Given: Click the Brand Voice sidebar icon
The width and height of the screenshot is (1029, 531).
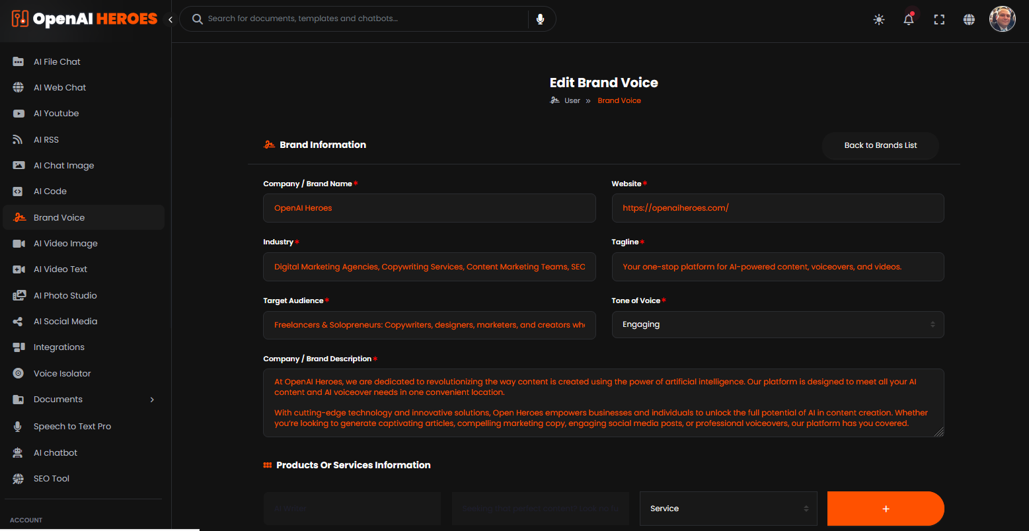Looking at the screenshot, I should tap(20, 217).
